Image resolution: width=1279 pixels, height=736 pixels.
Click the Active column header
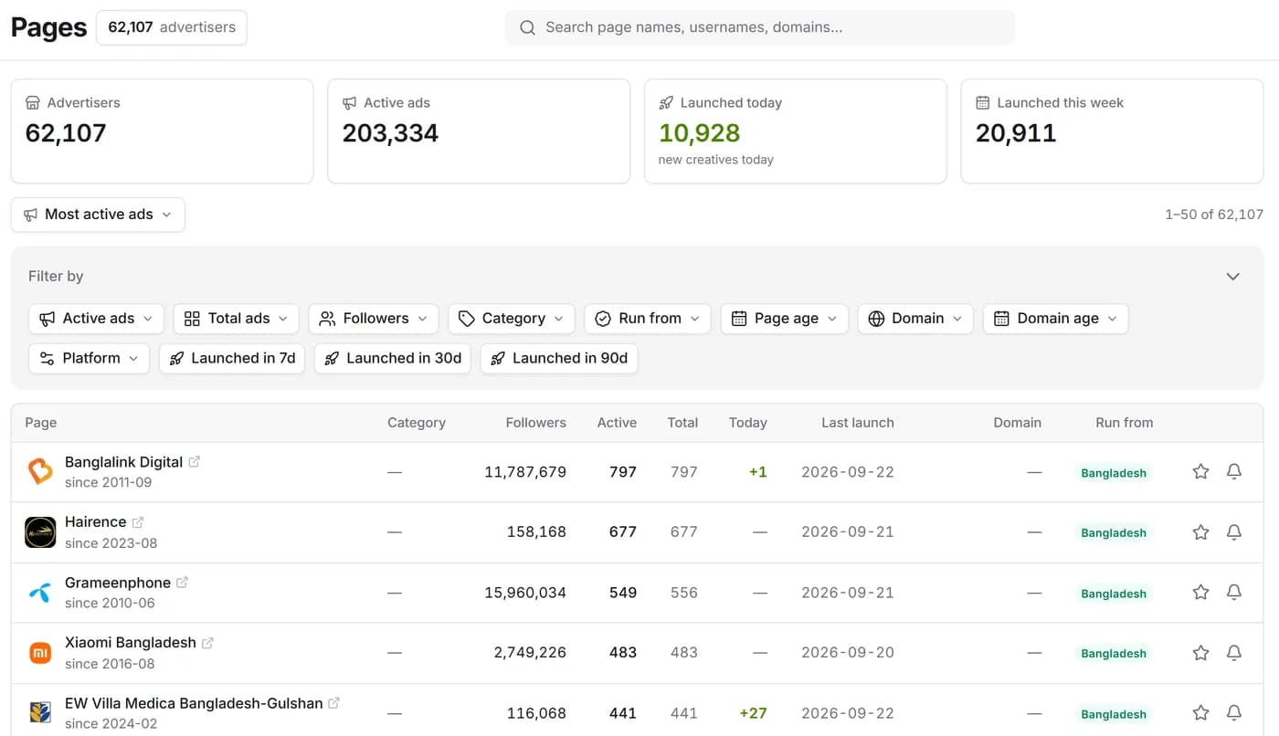pyautogui.click(x=617, y=423)
